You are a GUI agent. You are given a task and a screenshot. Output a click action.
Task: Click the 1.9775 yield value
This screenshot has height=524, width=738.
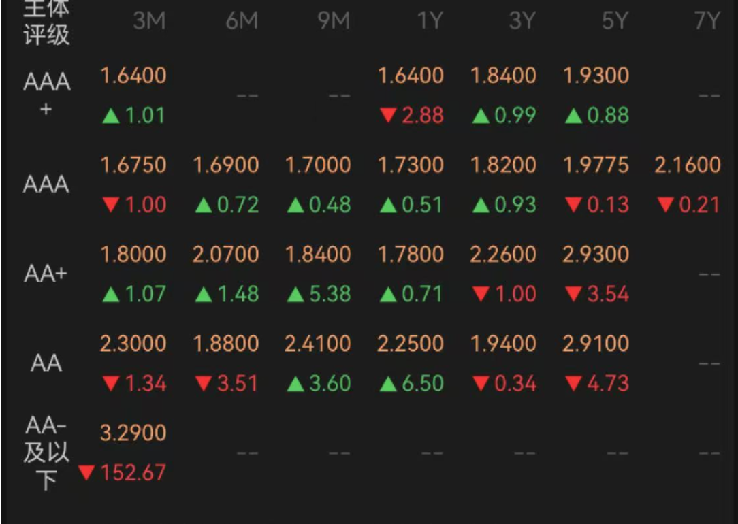(x=596, y=165)
